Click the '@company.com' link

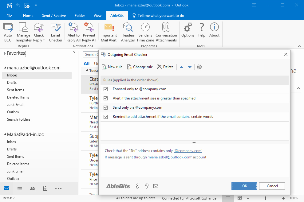(x=188, y=151)
